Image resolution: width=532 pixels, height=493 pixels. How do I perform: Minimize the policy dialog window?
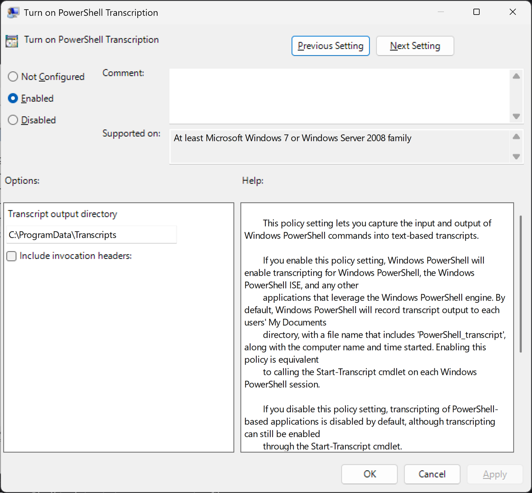pyautogui.click(x=441, y=12)
